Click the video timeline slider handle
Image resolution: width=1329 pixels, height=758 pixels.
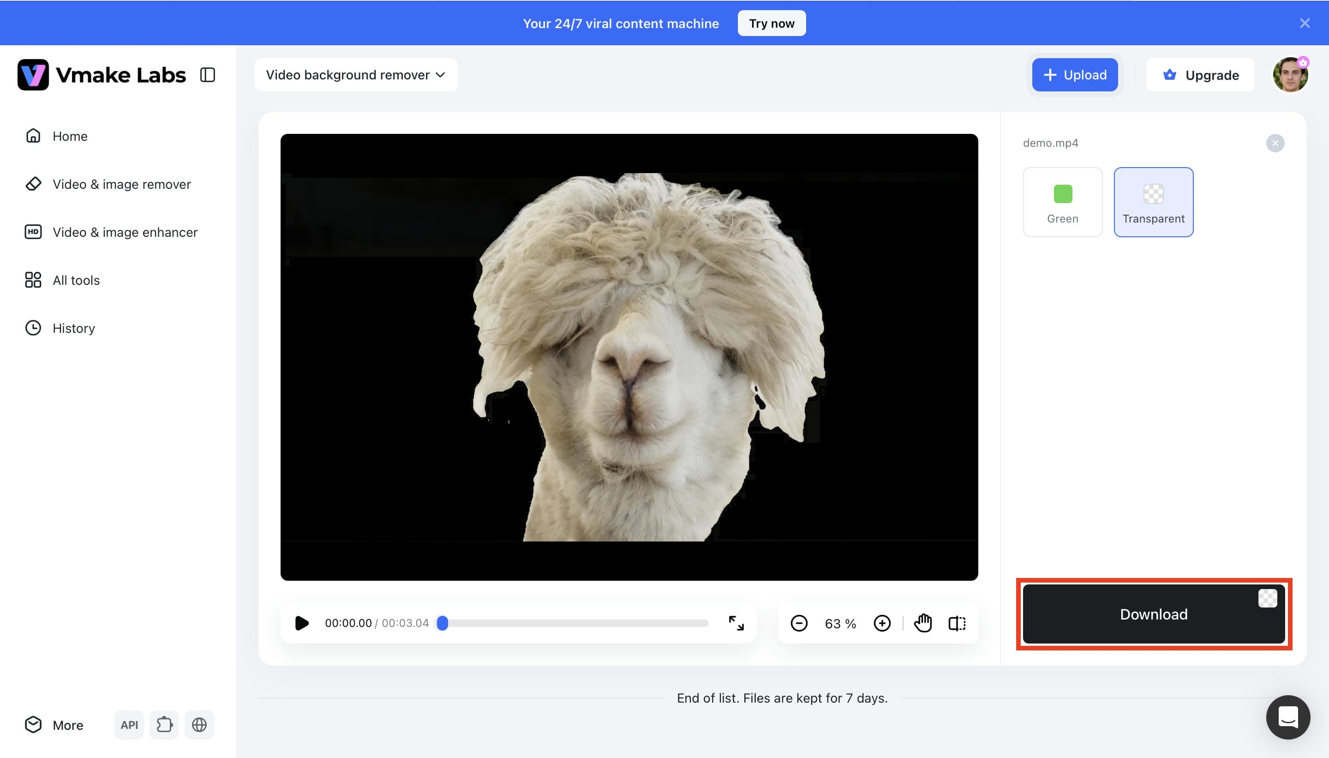click(442, 623)
